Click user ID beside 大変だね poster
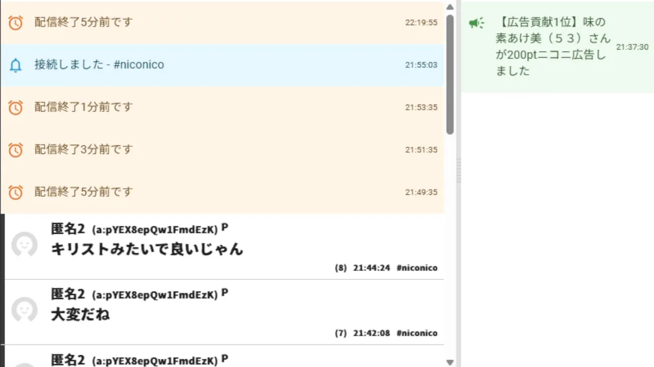Image resolution: width=654 pixels, height=367 pixels. coord(155,295)
